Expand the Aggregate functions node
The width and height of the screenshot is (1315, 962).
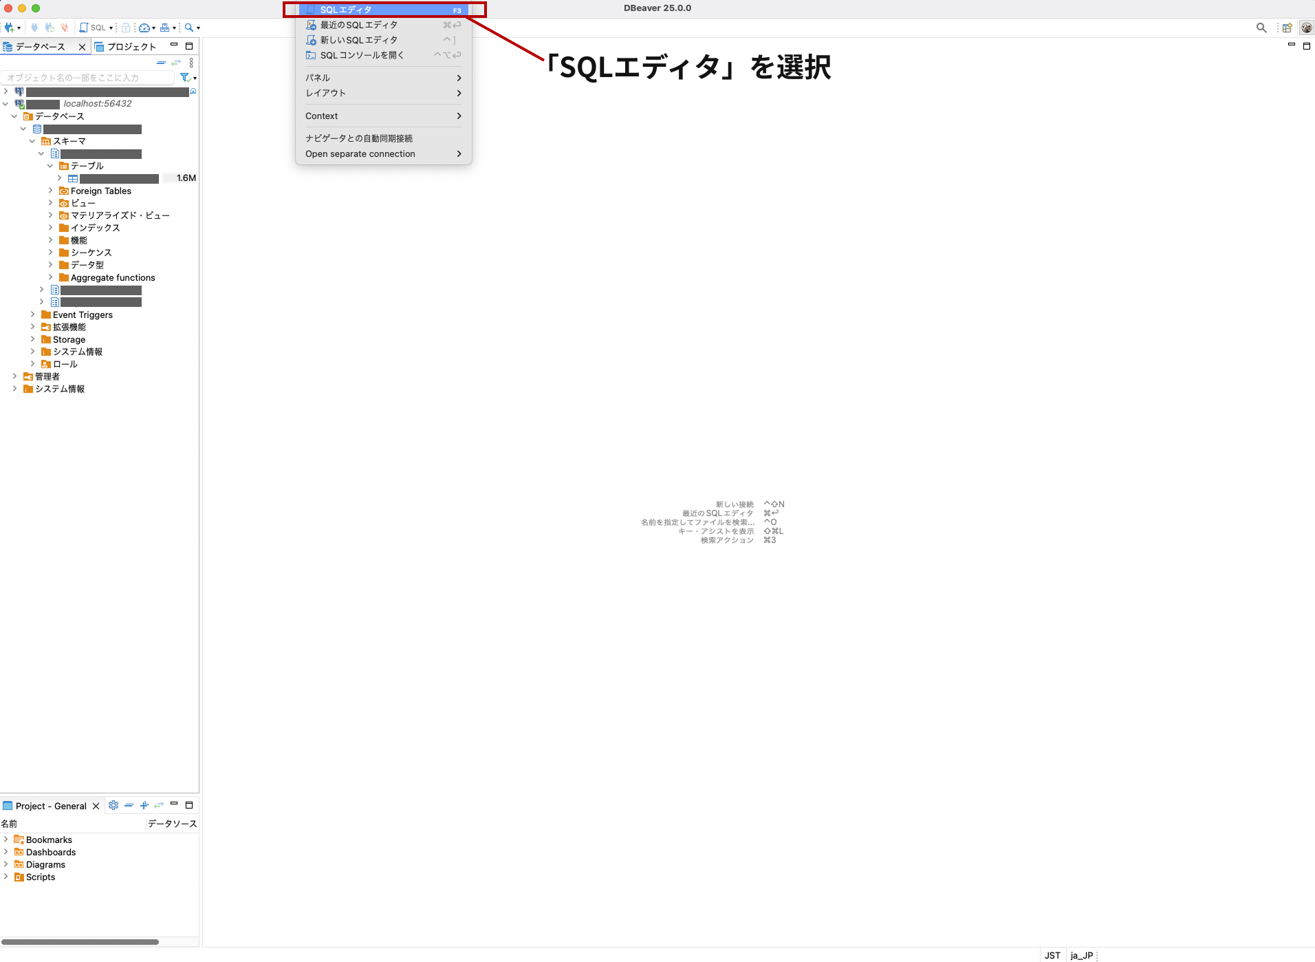point(50,277)
